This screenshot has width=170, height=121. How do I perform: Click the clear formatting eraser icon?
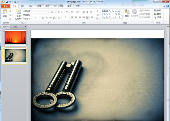pyautogui.click(x=67, y=12)
